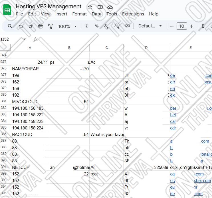The image size is (212, 198).
Task: Open the Default font dropdown
Action: tap(150, 26)
